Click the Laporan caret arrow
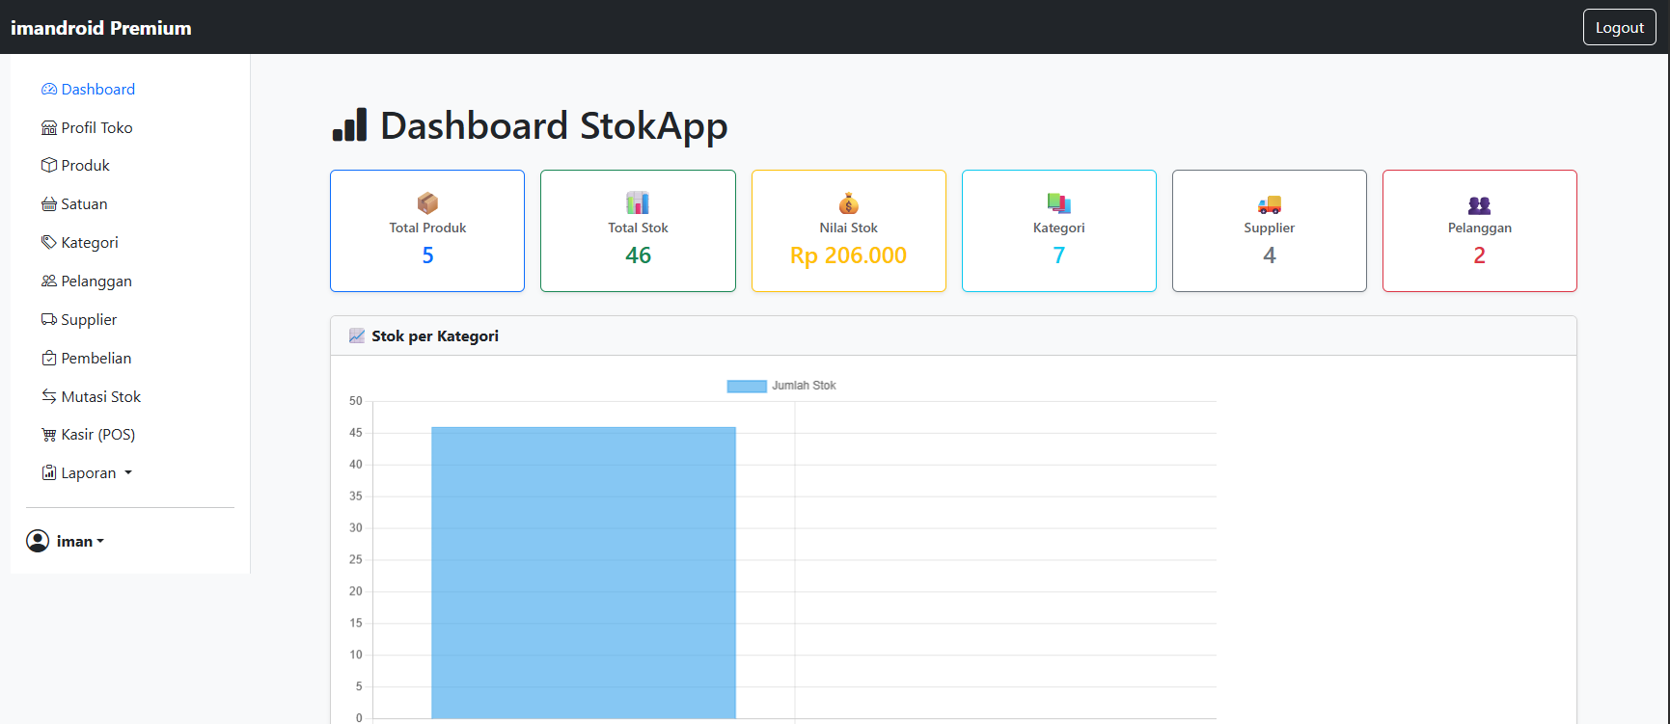This screenshot has width=1670, height=724. click(x=128, y=473)
